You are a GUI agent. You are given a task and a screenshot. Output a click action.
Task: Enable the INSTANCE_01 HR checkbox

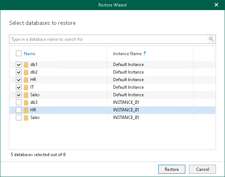tap(19, 110)
